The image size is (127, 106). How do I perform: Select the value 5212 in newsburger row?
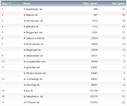(x=95, y=21)
